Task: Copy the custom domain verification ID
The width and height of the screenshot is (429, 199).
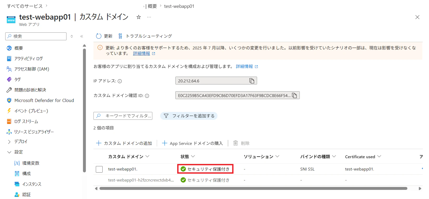Action: click(x=294, y=95)
